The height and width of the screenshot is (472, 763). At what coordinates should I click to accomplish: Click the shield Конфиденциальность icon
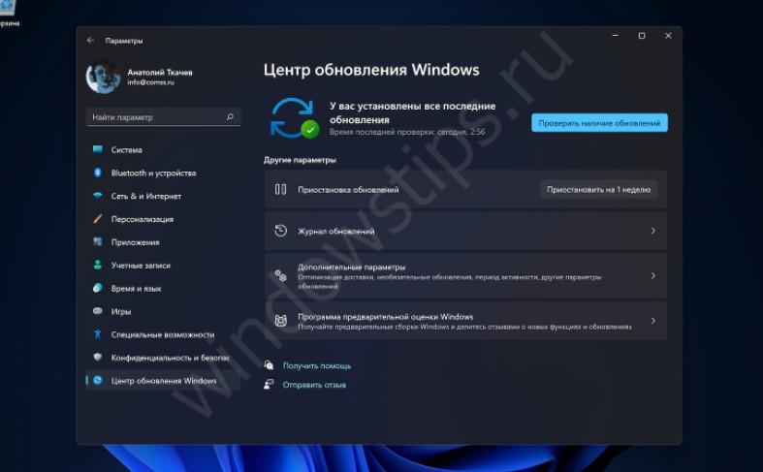[97, 357]
